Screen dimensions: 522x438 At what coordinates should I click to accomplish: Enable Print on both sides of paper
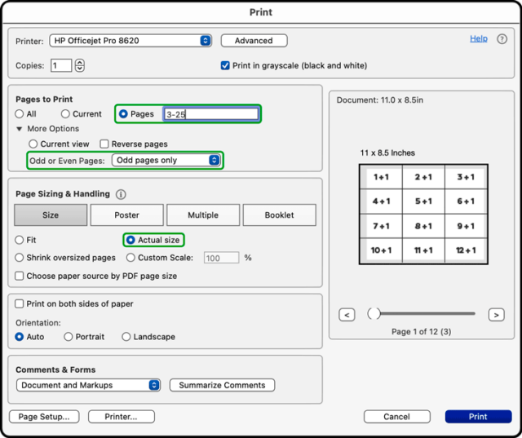click(20, 304)
